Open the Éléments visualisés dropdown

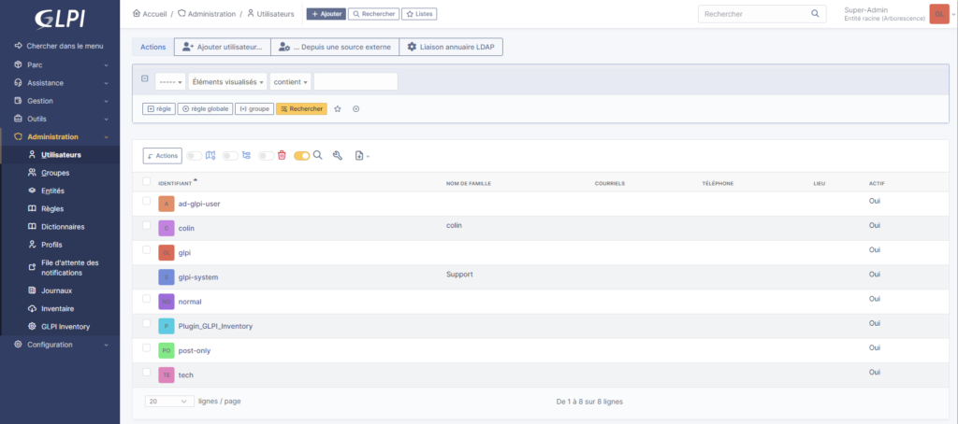click(x=228, y=82)
